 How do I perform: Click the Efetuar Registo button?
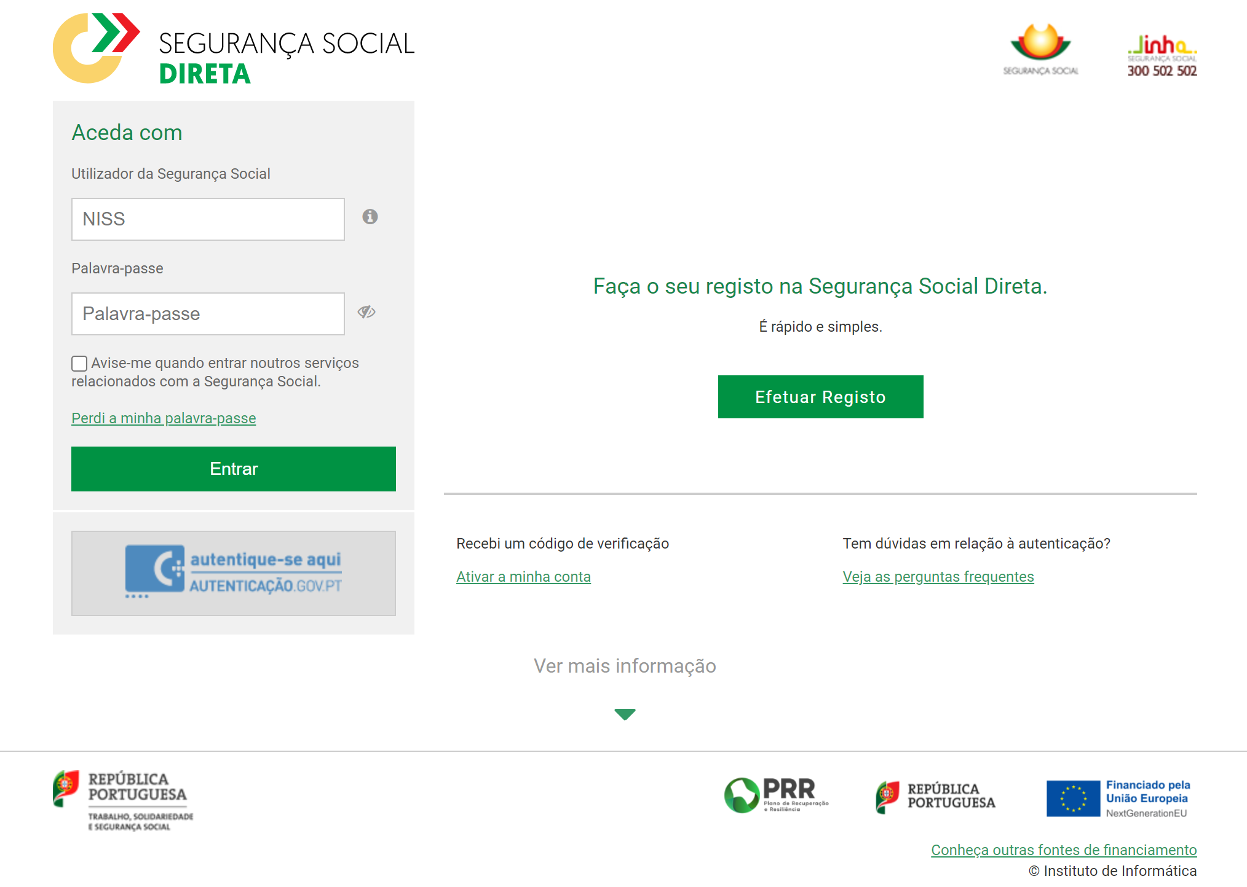[x=820, y=397]
